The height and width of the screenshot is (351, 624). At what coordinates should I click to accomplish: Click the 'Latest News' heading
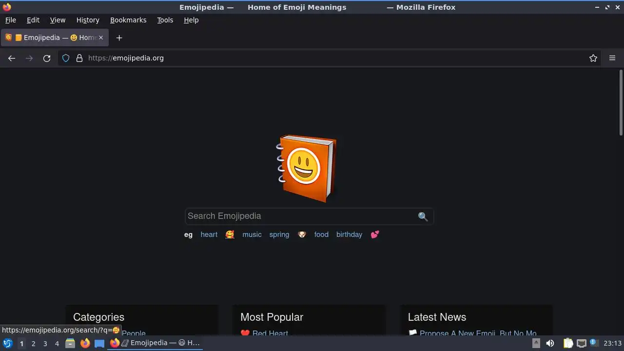click(x=437, y=317)
